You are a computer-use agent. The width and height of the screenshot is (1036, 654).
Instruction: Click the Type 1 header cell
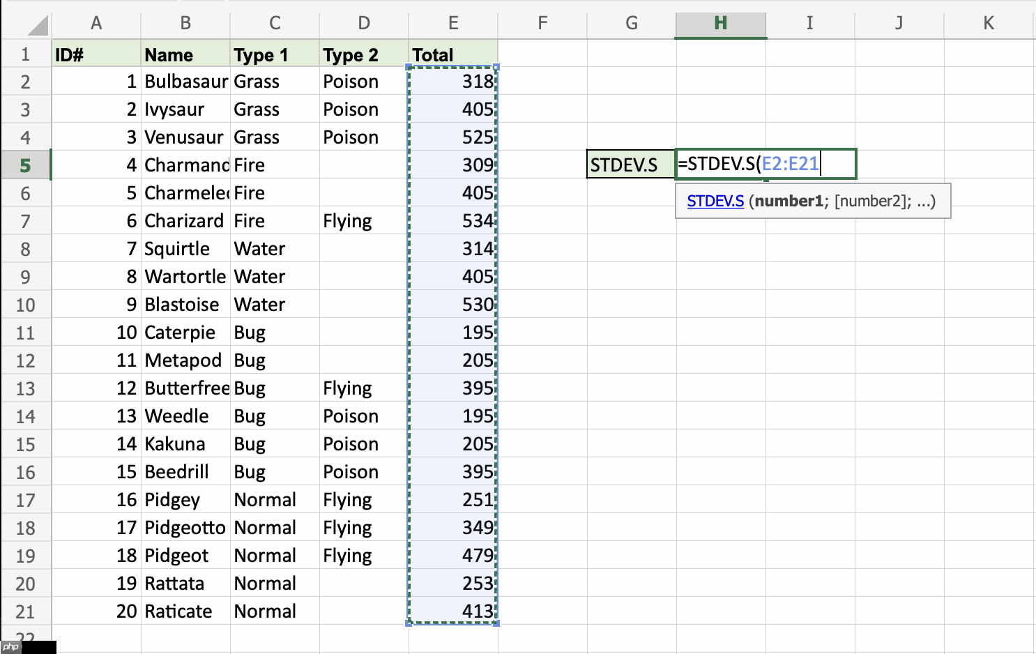click(275, 54)
